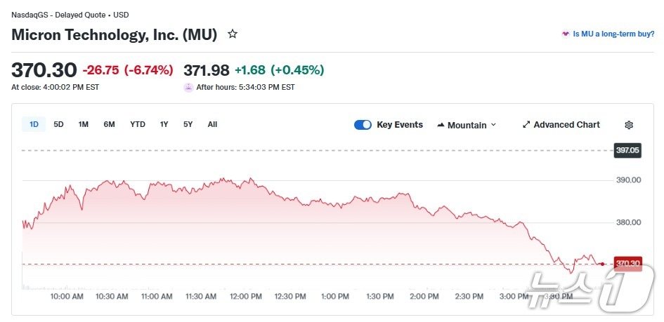
Task: Show the 6M chart range
Action: pyautogui.click(x=109, y=124)
